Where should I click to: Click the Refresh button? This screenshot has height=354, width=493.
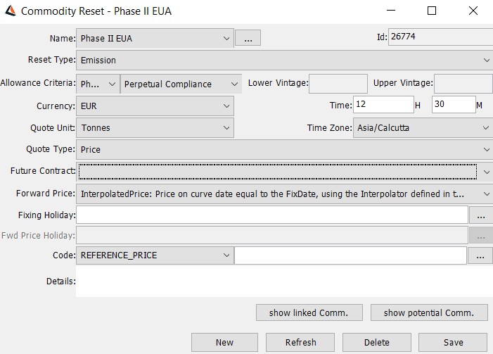coord(300,342)
